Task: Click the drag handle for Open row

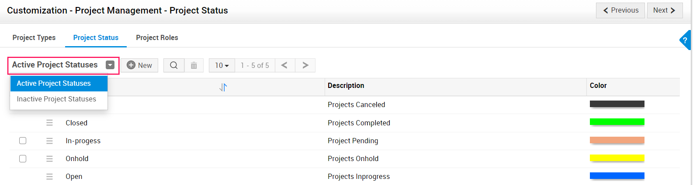Action: point(49,176)
